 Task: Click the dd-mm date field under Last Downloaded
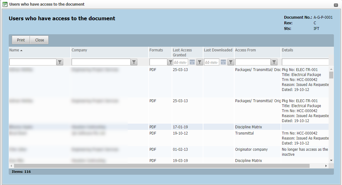pyautogui.click(x=211, y=62)
